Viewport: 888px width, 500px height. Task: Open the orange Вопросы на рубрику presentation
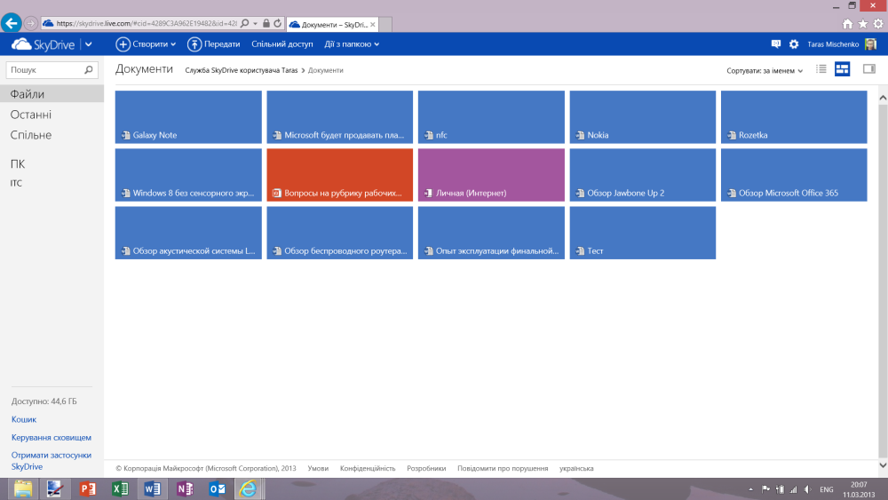pyautogui.click(x=340, y=175)
